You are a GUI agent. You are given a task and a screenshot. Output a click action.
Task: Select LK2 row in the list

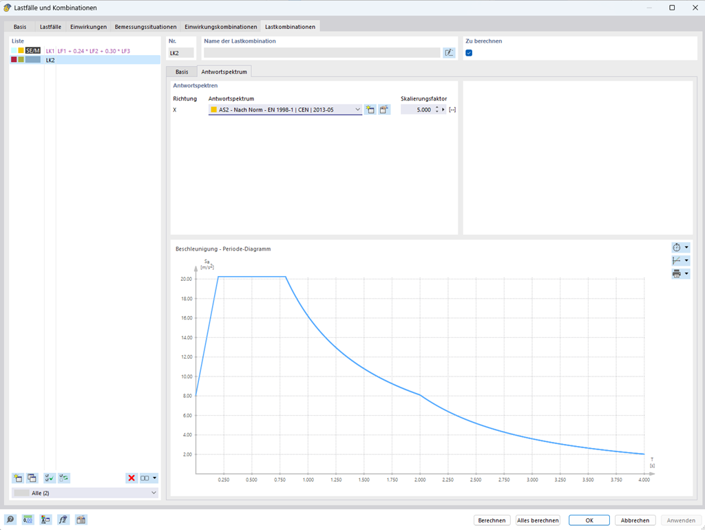[x=85, y=60]
